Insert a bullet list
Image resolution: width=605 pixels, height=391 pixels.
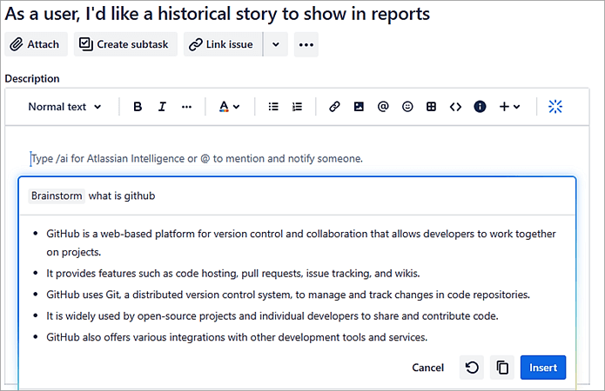(x=273, y=107)
